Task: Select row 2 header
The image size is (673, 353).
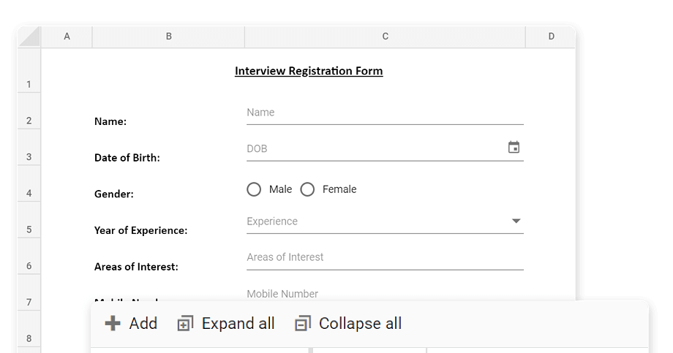Action: pyautogui.click(x=29, y=121)
